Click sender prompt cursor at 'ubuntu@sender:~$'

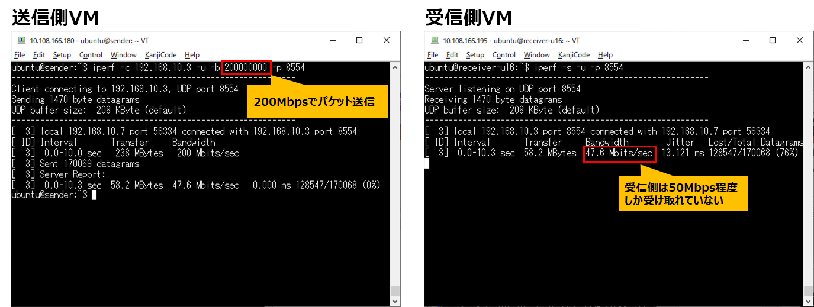[94, 195]
